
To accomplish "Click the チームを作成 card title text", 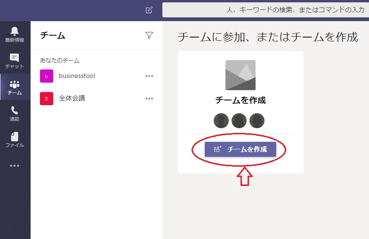I will 241,100.
